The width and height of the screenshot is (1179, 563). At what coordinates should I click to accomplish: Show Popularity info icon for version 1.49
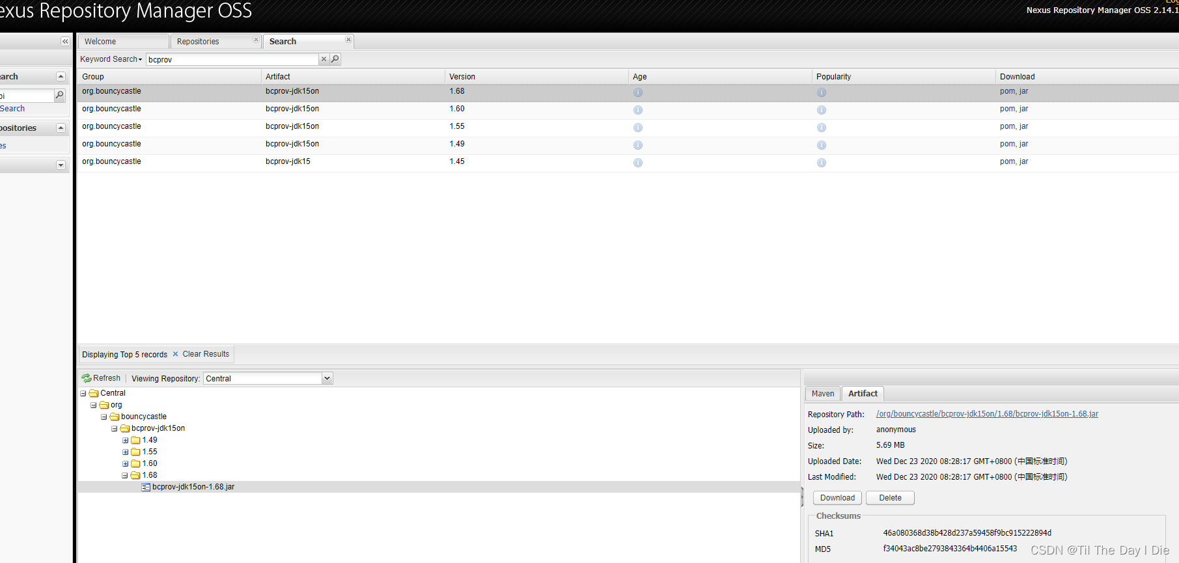[822, 145]
